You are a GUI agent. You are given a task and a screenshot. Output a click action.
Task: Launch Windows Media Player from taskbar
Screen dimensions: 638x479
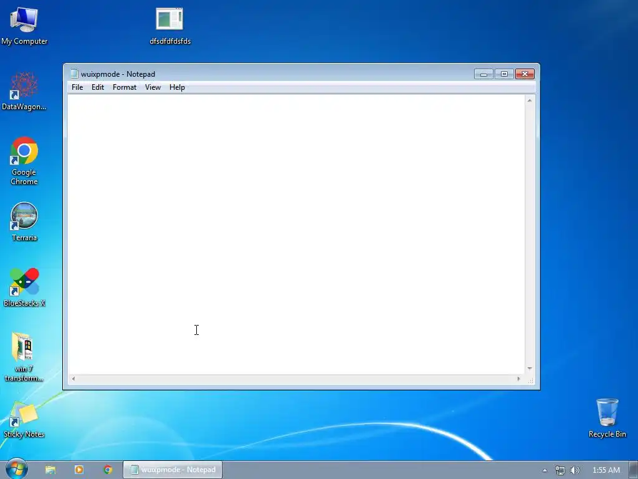(x=79, y=470)
